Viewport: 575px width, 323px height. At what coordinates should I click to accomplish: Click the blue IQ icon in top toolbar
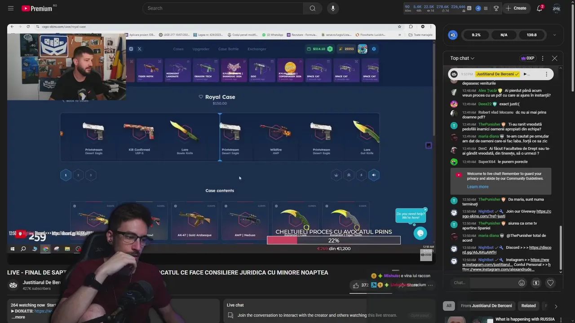click(x=478, y=8)
